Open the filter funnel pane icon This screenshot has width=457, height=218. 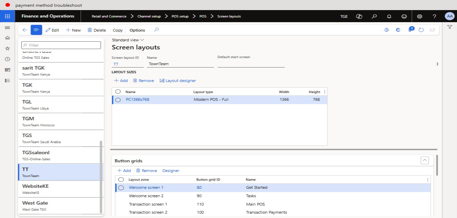450,27
